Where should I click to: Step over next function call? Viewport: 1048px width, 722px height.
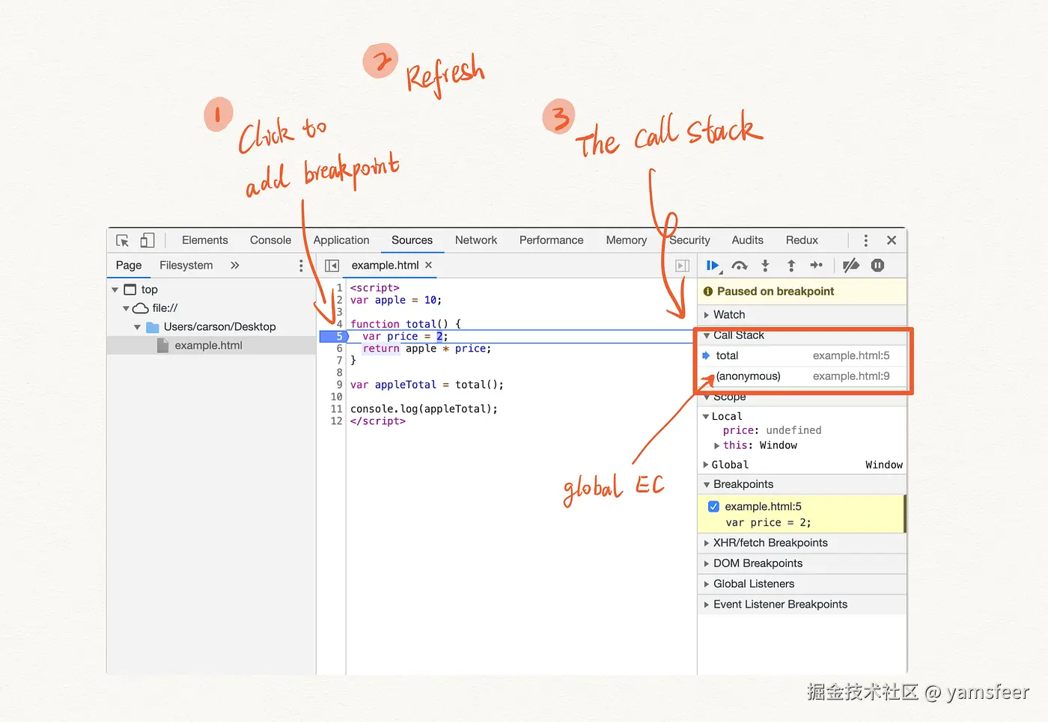740,266
